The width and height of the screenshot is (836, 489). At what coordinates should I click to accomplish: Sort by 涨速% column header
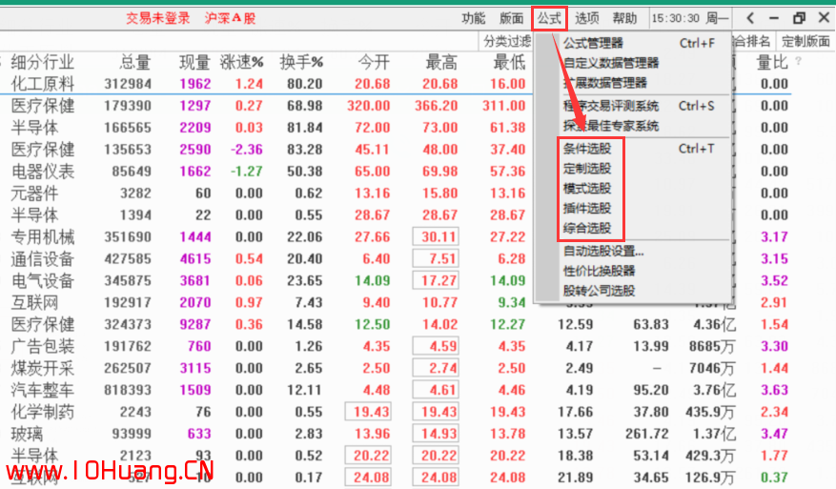tap(241, 63)
